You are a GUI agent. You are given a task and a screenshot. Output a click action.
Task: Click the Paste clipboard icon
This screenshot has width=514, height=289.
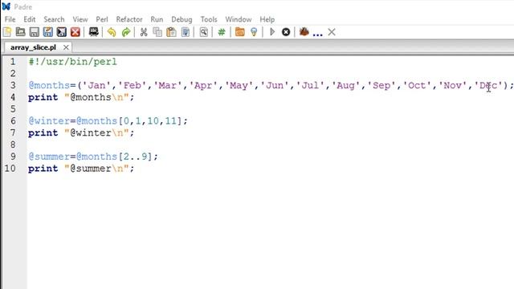(171, 32)
